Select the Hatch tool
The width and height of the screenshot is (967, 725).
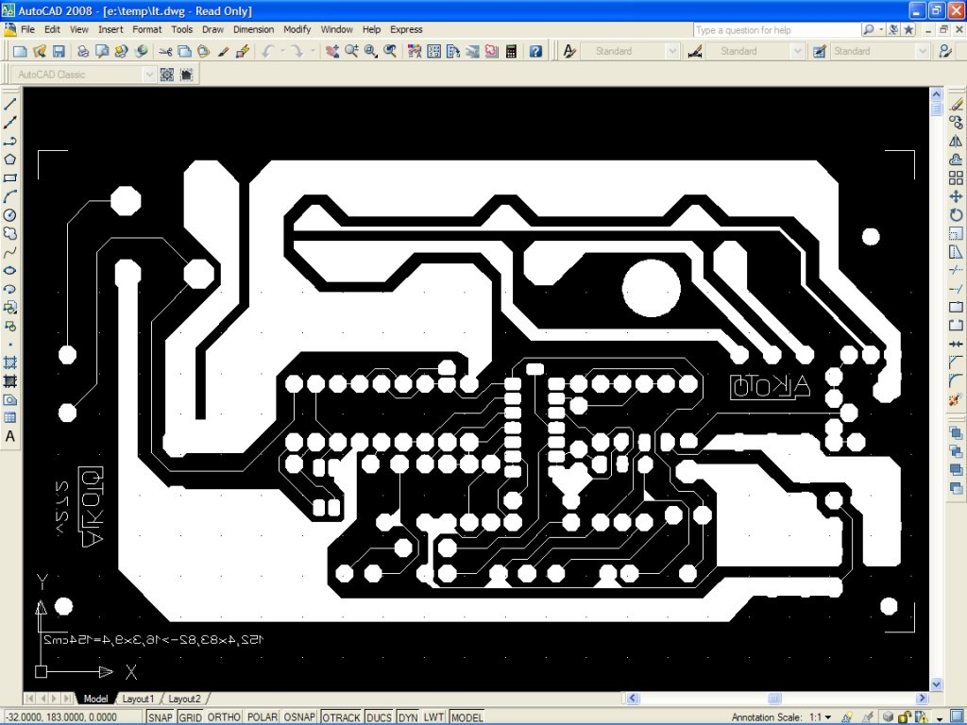pos(9,362)
